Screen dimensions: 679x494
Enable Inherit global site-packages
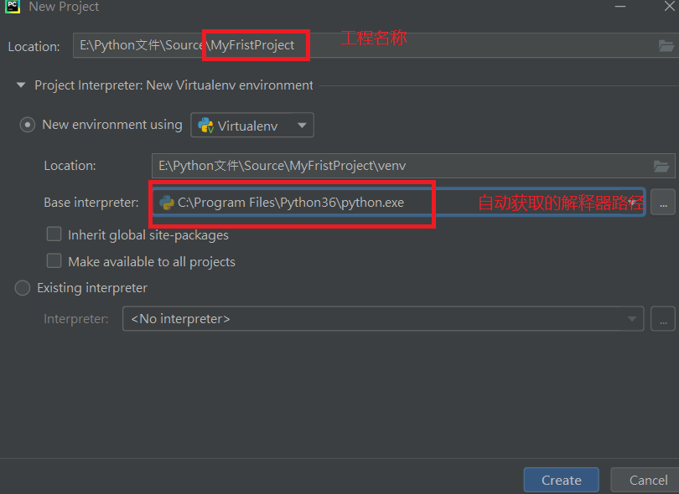pyautogui.click(x=54, y=235)
